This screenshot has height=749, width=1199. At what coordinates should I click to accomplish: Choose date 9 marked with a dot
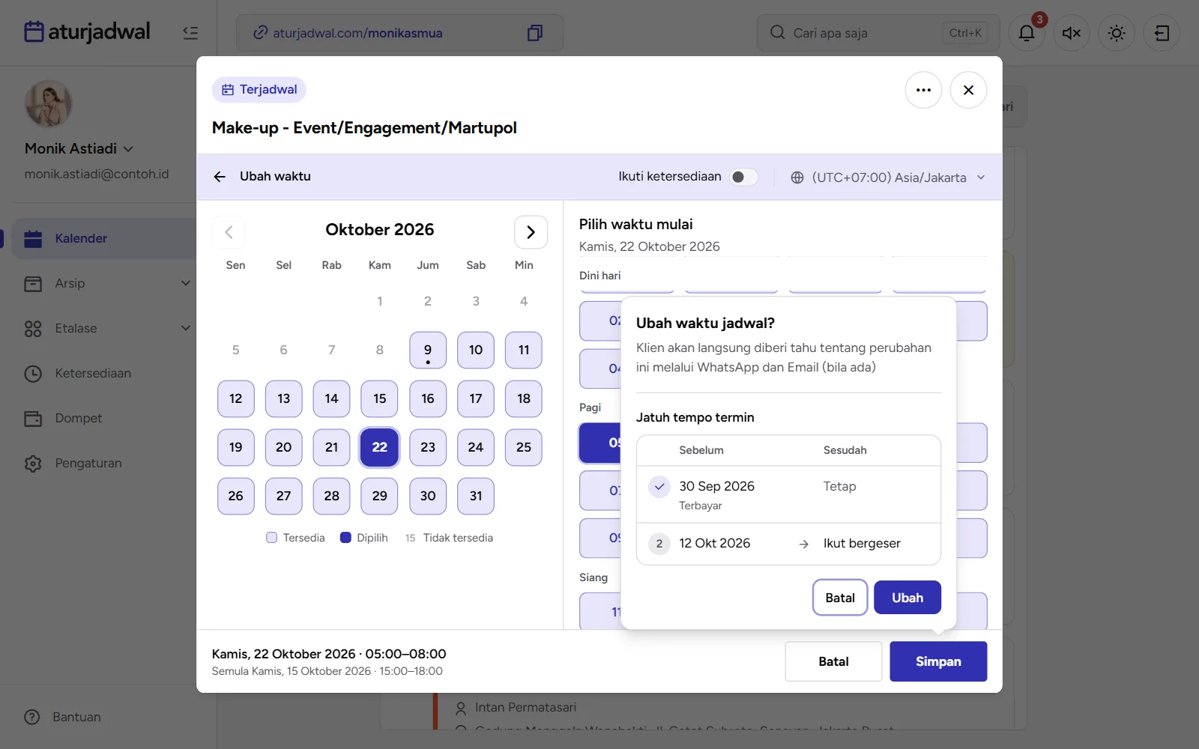tap(428, 350)
